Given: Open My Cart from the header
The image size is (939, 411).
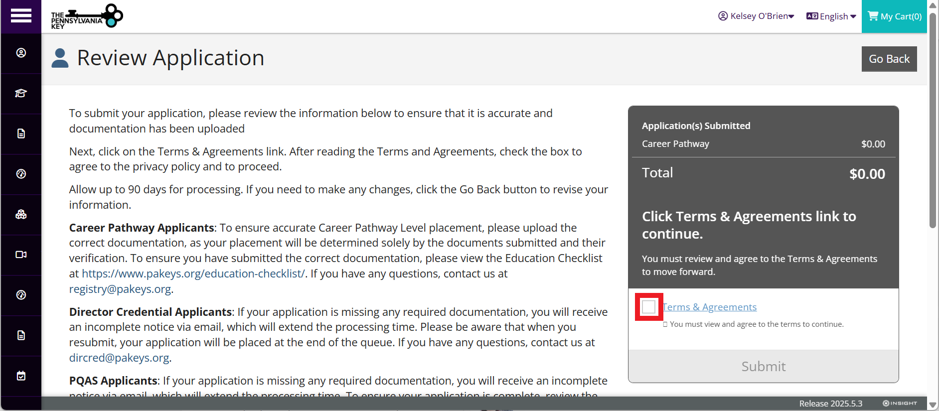Looking at the screenshot, I should coord(895,16).
